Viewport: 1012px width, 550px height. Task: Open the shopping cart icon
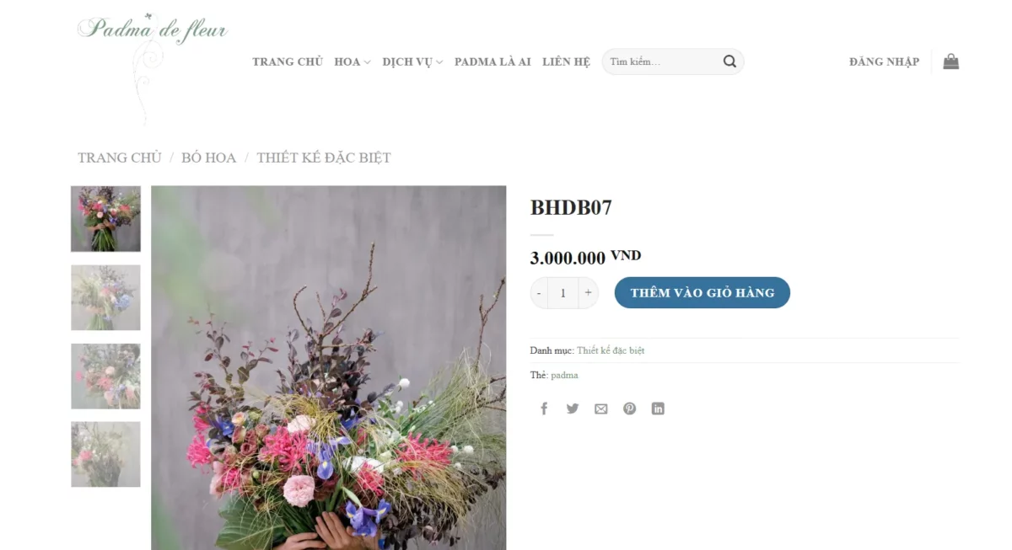tap(951, 61)
